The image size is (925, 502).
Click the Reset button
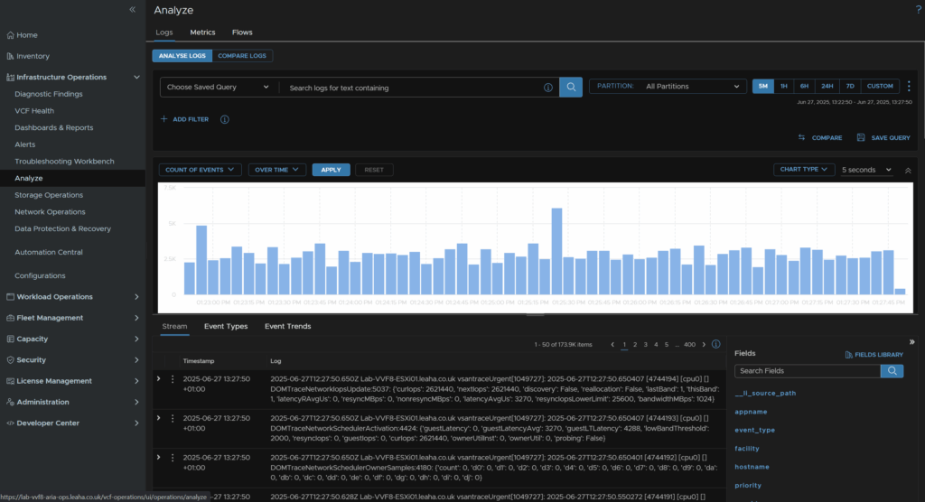374,170
